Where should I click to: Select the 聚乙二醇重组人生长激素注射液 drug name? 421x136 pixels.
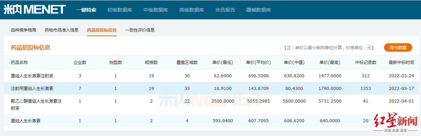click(37, 105)
